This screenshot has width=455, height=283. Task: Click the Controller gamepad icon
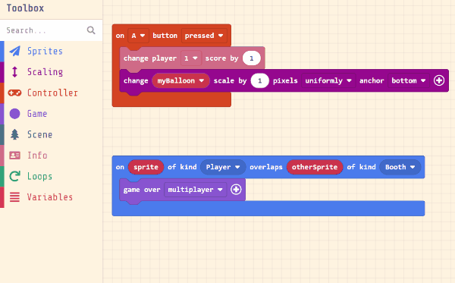pyautogui.click(x=15, y=93)
